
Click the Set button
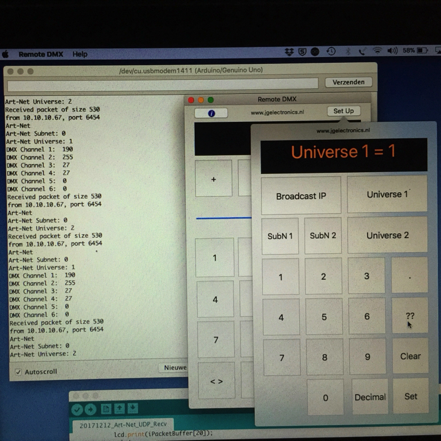(x=410, y=396)
